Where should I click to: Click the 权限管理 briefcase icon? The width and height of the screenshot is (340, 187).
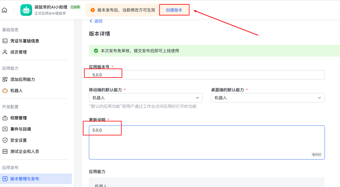(4, 118)
